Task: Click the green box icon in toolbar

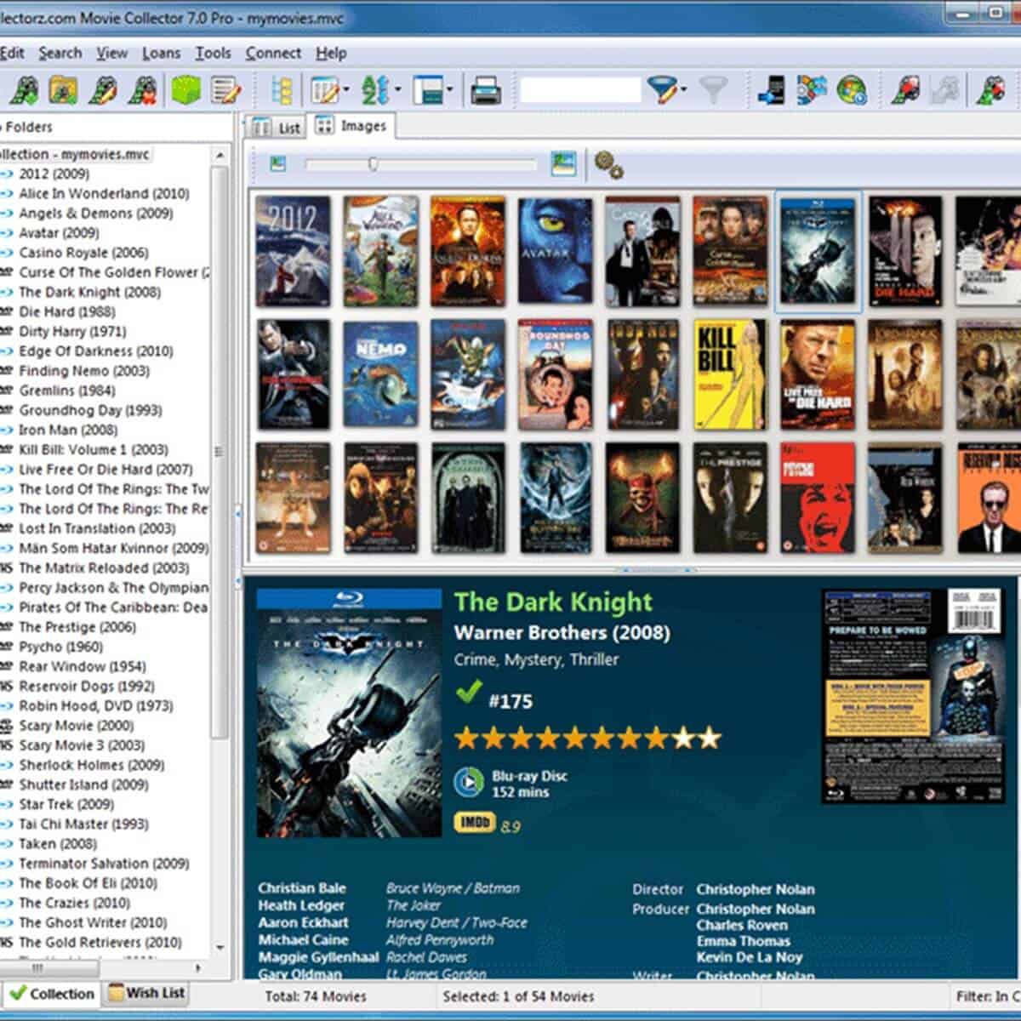Action: point(185,89)
